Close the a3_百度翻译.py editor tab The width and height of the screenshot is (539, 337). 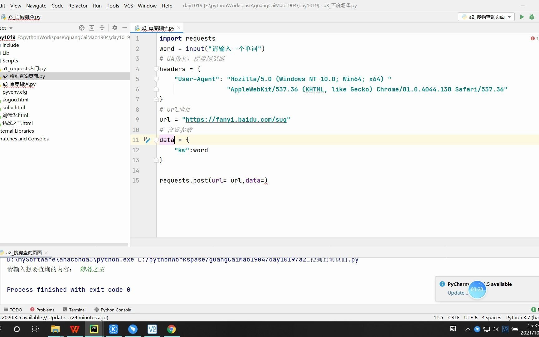pyautogui.click(x=179, y=28)
